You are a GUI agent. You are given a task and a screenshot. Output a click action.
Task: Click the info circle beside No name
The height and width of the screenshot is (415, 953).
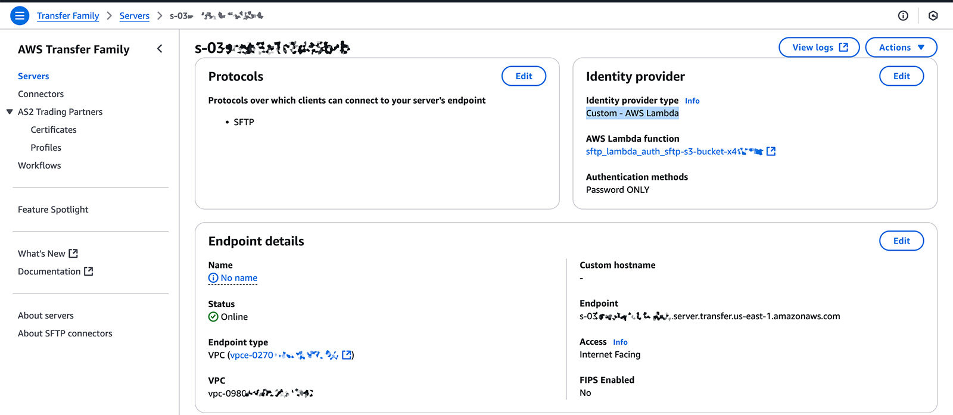213,277
